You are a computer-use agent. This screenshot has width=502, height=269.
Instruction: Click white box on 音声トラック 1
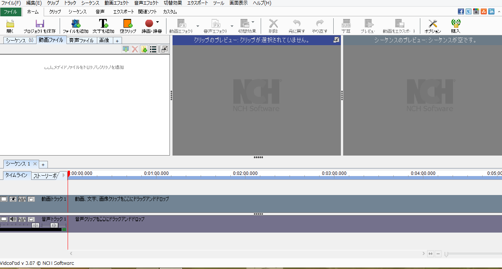4,219
